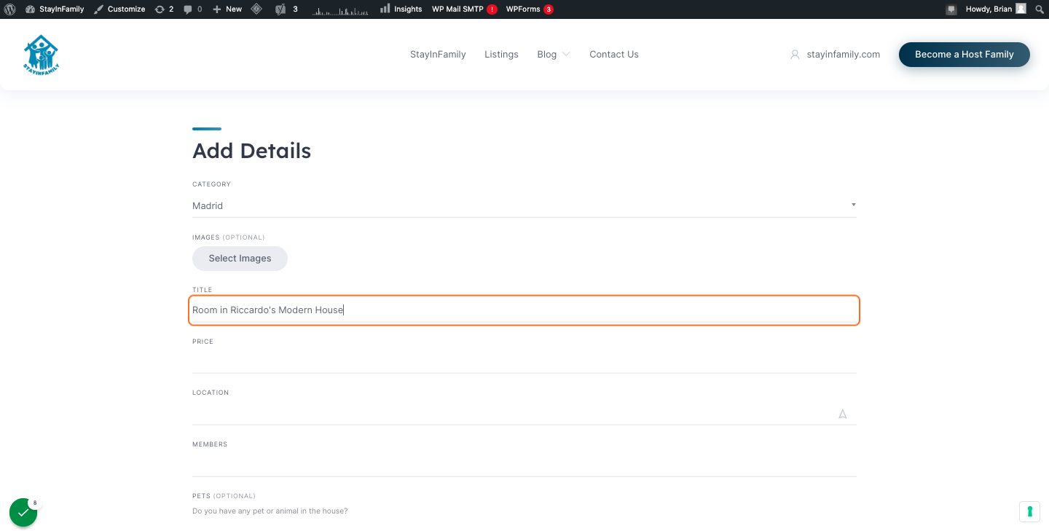Open the WordPress logo menu
This screenshot has height=531, width=1049.
click(x=9, y=9)
